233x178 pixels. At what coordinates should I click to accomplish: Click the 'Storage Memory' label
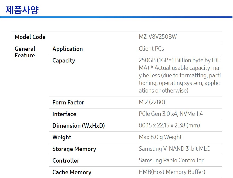(74, 149)
